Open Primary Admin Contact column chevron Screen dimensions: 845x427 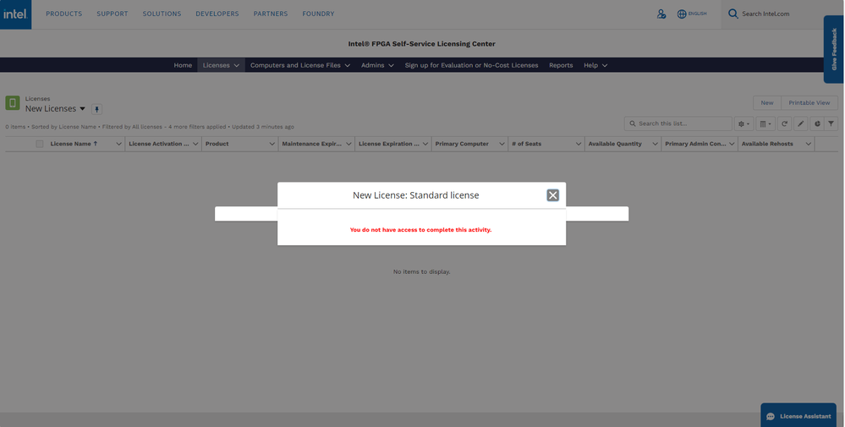[732, 144]
